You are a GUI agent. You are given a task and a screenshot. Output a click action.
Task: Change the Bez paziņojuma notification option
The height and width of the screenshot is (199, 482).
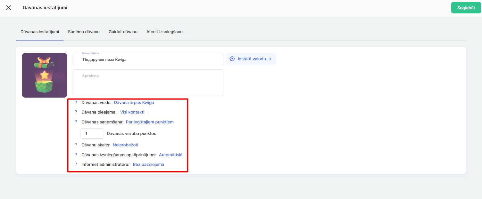click(x=148, y=165)
